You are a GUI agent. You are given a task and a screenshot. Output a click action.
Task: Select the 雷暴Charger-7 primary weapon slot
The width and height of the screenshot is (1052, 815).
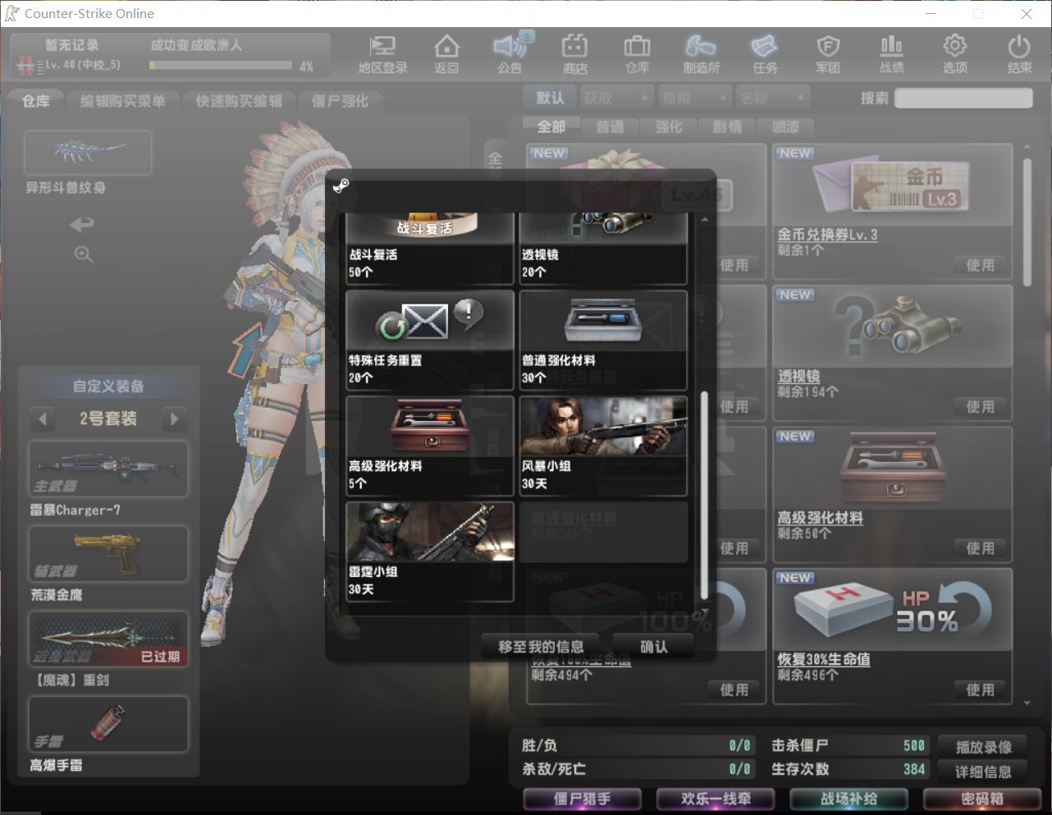pyautogui.click(x=108, y=469)
